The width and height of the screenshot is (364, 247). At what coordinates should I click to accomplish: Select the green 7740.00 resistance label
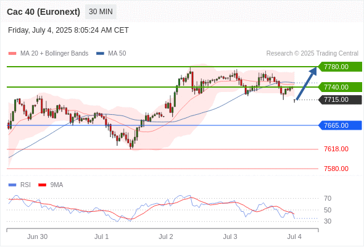click(340, 87)
